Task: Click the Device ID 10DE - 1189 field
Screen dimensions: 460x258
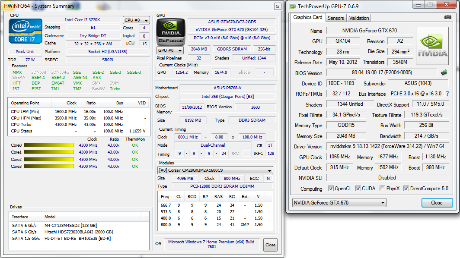Action: 341,83
